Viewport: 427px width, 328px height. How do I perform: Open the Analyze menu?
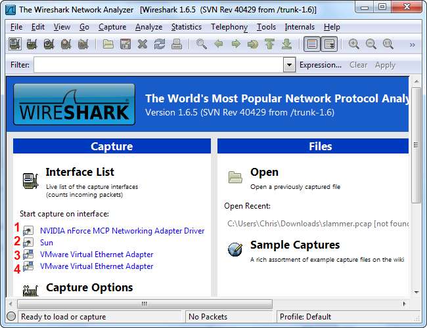pyautogui.click(x=148, y=27)
